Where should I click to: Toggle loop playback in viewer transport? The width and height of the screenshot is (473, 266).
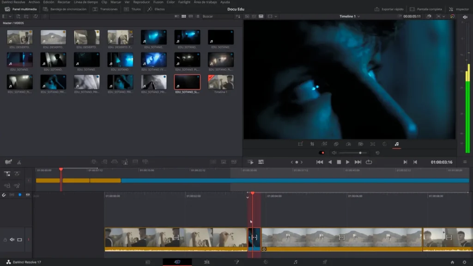pos(369,162)
